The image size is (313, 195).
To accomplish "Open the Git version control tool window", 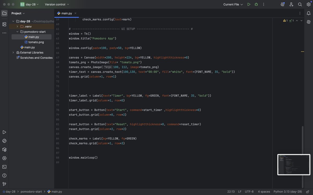I will pyautogui.click(x=4, y=184).
